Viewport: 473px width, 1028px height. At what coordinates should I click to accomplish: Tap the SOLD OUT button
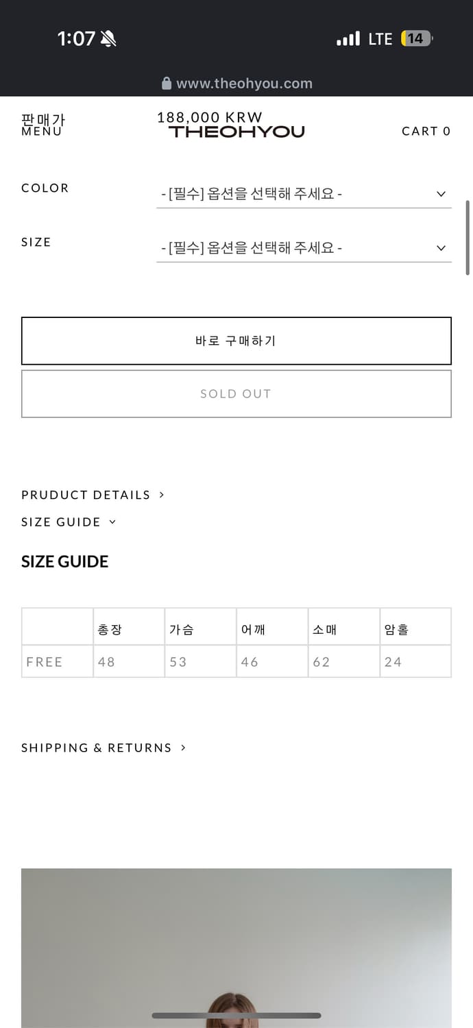[236, 393]
